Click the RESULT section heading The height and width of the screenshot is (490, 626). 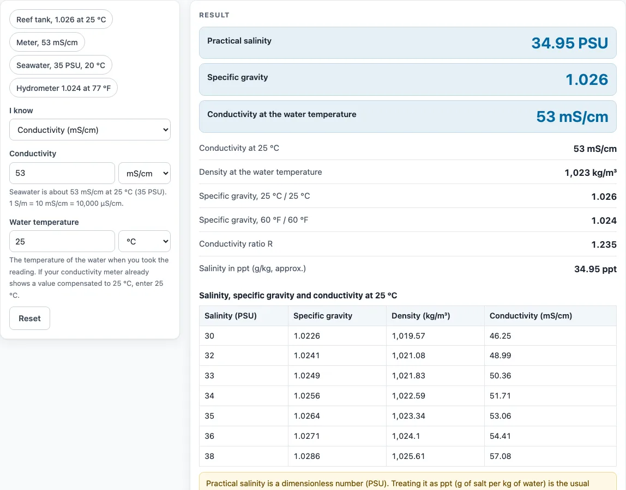[214, 15]
